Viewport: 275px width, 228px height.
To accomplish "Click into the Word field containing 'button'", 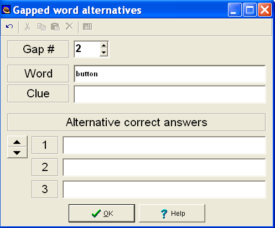I will pyautogui.click(x=170, y=74).
